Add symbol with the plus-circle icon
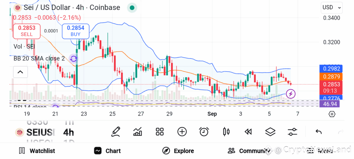 tap(182, 131)
